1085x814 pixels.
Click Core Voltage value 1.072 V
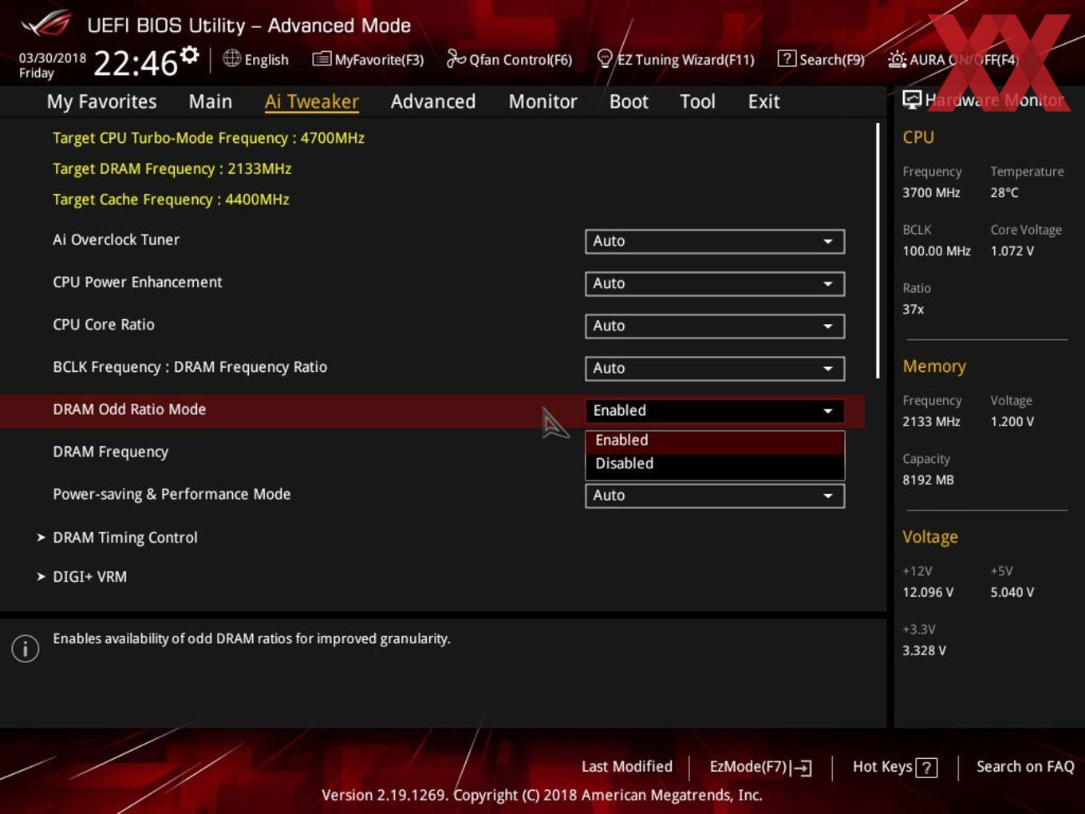pyautogui.click(x=1012, y=251)
